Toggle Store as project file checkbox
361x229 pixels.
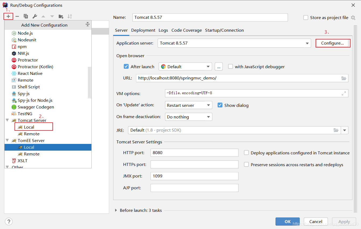pos(306,17)
